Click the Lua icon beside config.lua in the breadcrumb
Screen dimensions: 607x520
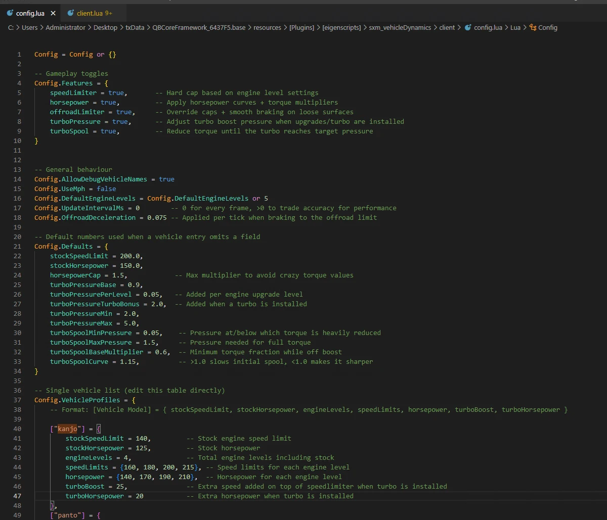pyautogui.click(x=468, y=28)
